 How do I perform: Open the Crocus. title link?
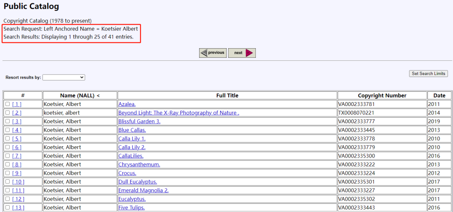(128, 173)
